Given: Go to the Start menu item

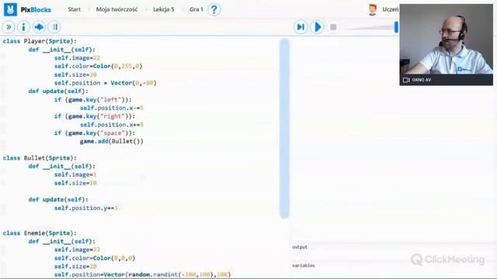Looking at the screenshot, I should [75, 9].
